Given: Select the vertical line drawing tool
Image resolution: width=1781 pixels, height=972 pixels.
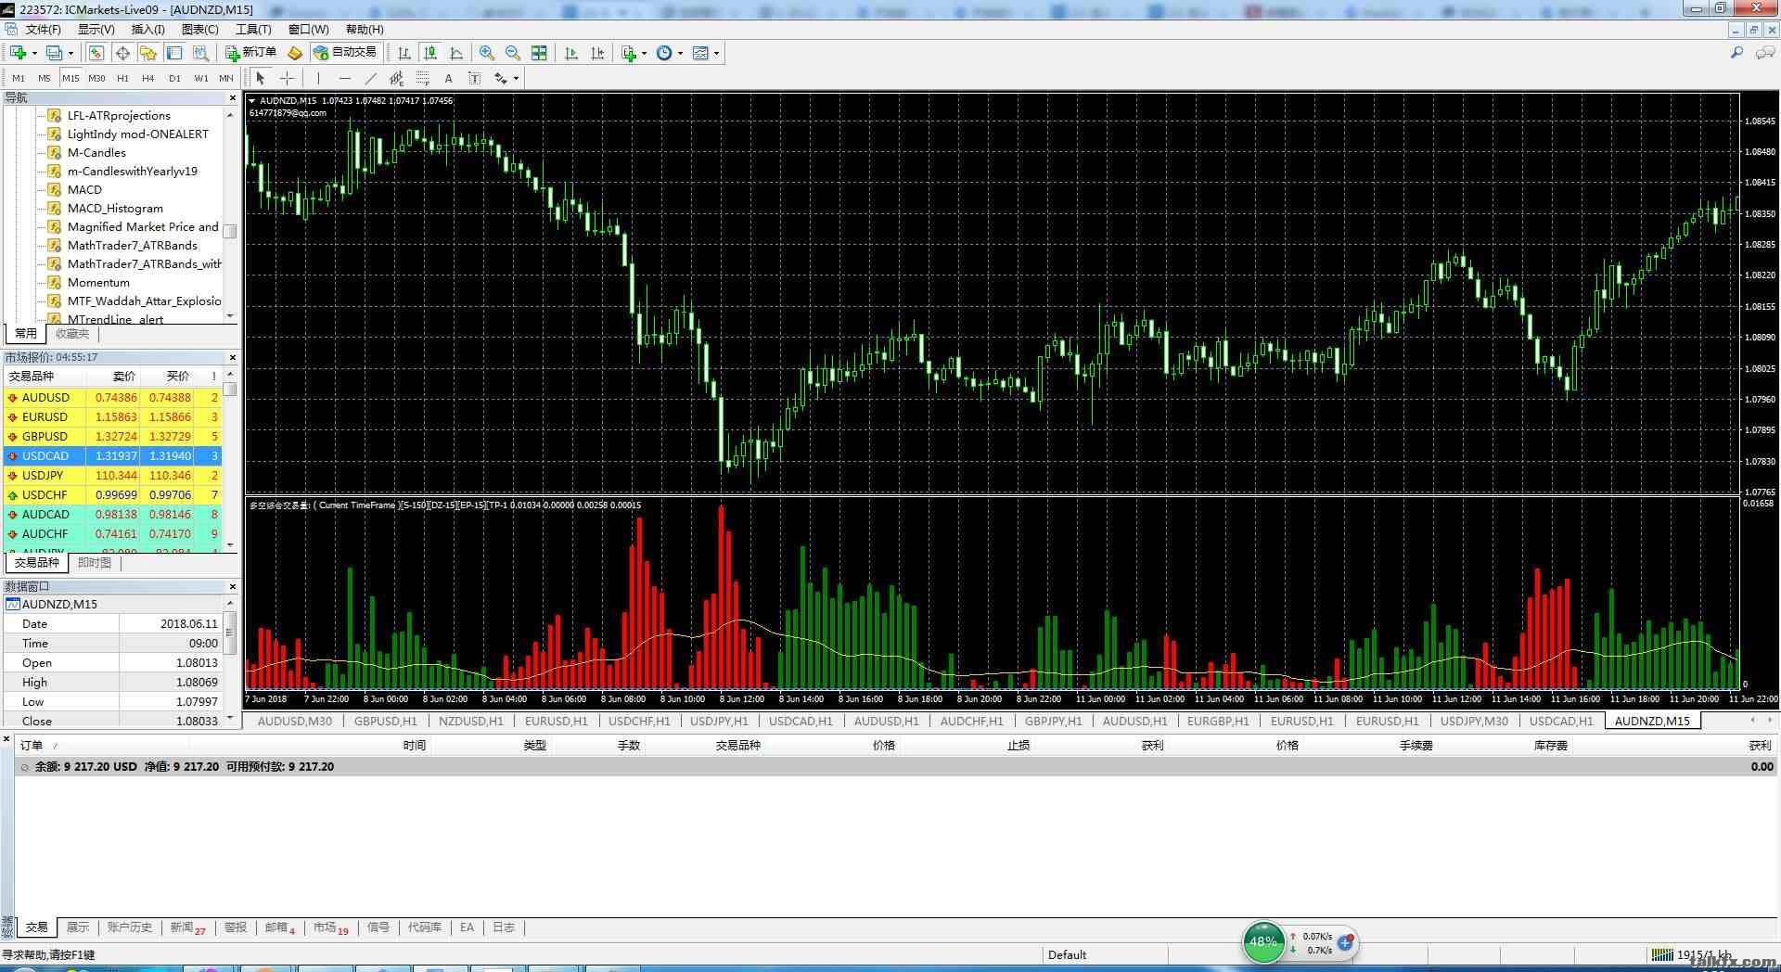Looking at the screenshot, I should [318, 78].
